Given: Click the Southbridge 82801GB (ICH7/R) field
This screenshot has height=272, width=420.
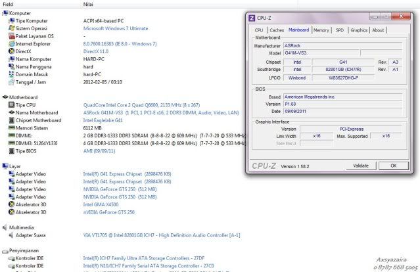Looking at the screenshot, I should [343, 70].
